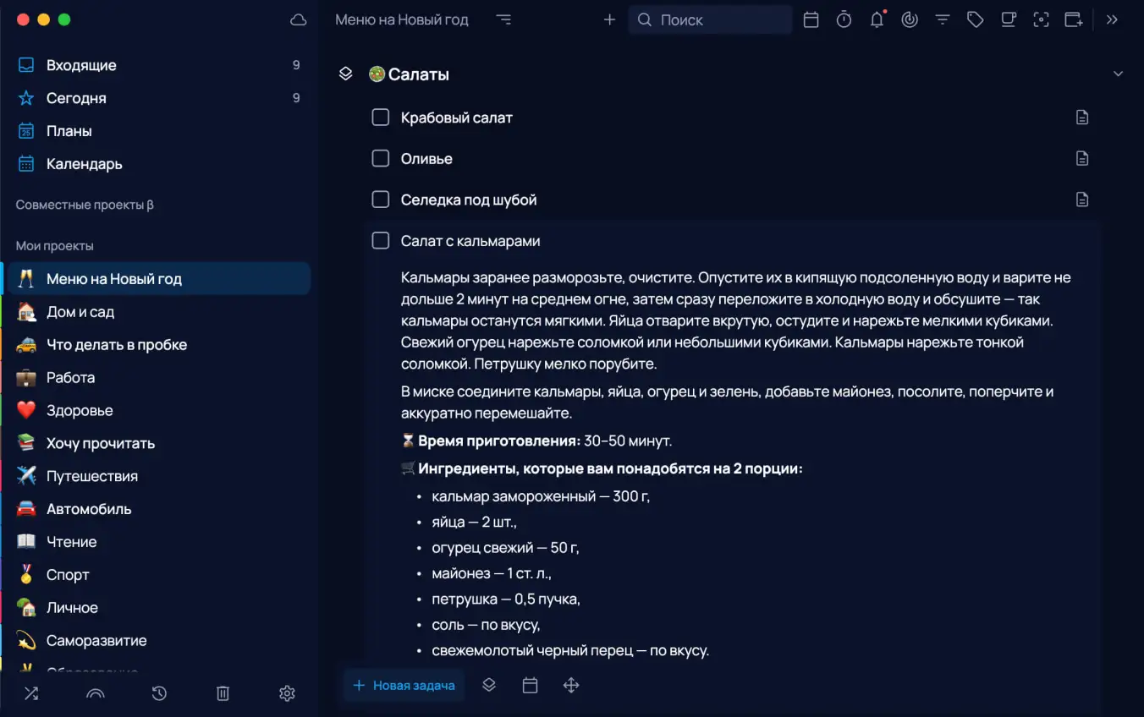Create a task with 'Новая задача' button

[x=404, y=685]
